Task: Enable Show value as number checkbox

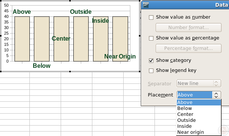Action: tap(151, 18)
